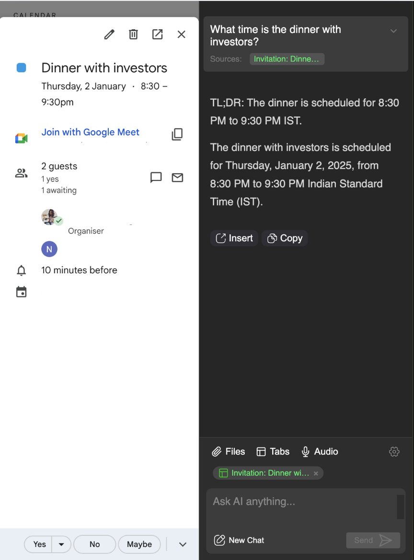The width and height of the screenshot is (414, 560).
Task: Delete the event with the trash icon
Action: coord(133,34)
